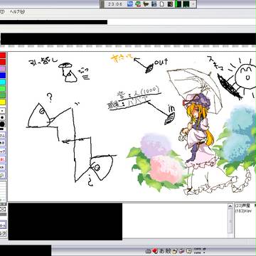Click the red IME language bar icon
The image size is (256, 256).
155,251
